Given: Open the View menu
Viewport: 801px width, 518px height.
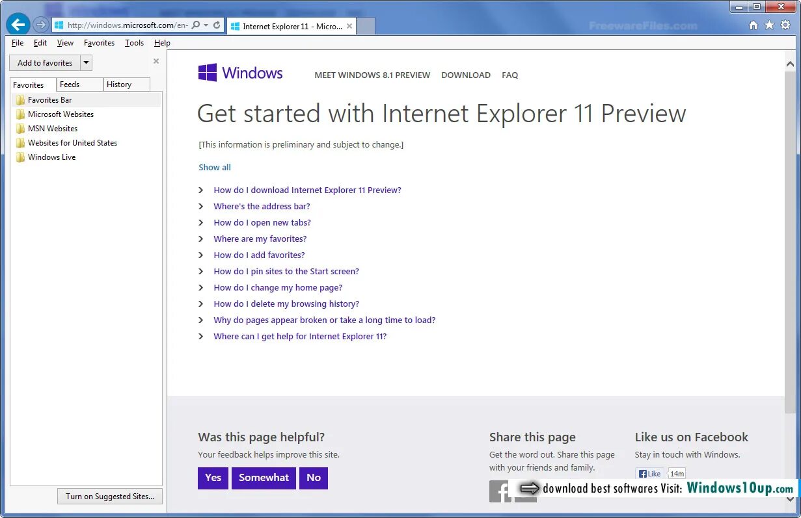Looking at the screenshot, I should coord(65,43).
